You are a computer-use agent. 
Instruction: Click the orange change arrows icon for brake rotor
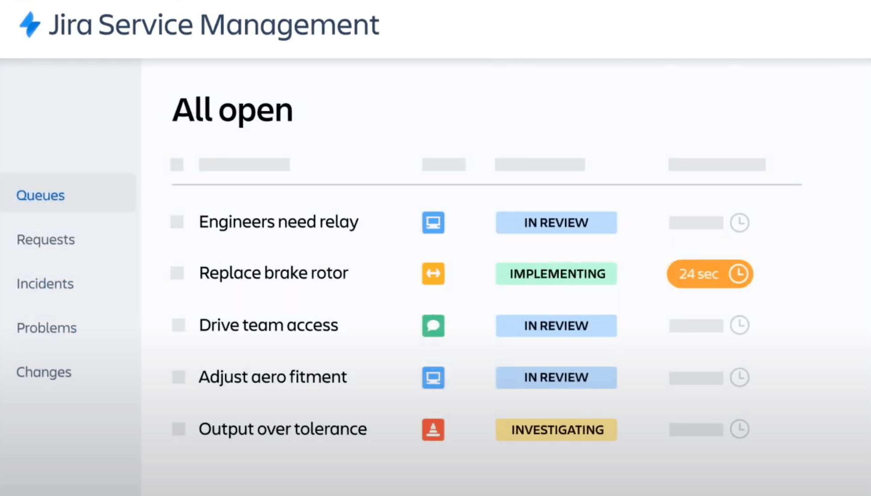pos(433,273)
